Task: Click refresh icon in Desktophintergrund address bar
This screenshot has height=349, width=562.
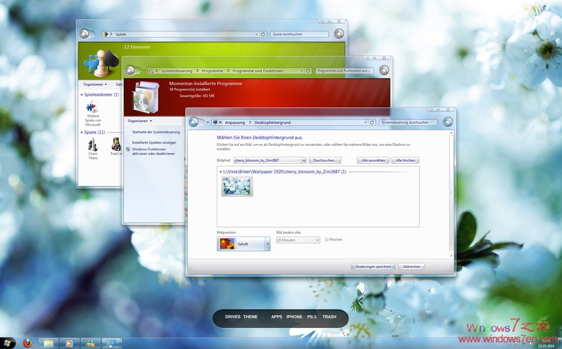Action: click(x=372, y=122)
